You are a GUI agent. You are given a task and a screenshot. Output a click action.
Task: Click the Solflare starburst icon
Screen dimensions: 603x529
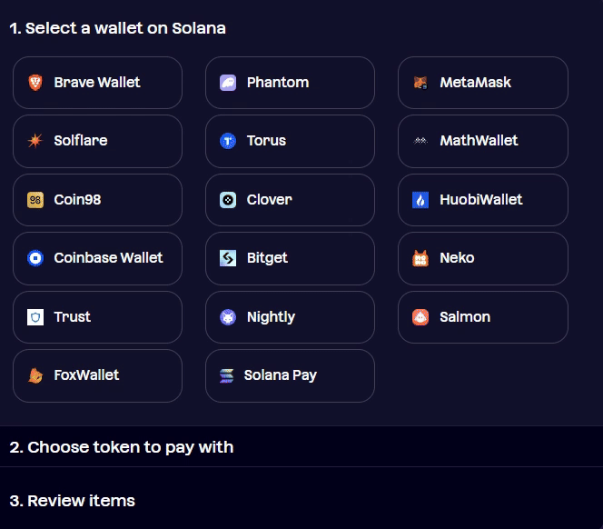pos(35,141)
